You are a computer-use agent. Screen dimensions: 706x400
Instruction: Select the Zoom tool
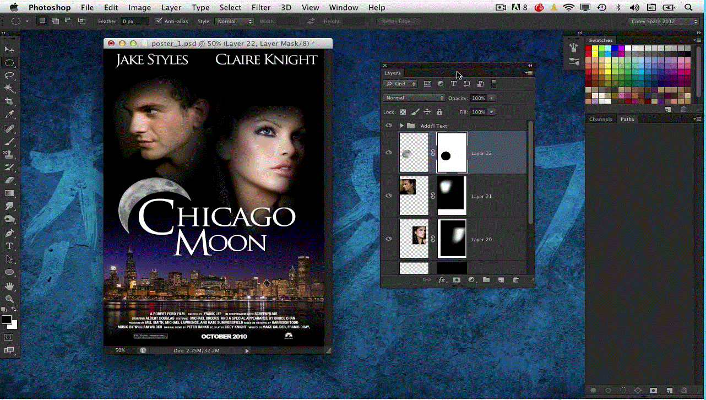pos(9,299)
